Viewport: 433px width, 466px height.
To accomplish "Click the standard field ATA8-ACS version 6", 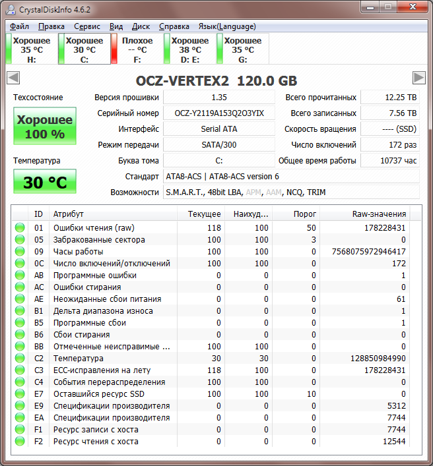I will click(291, 177).
